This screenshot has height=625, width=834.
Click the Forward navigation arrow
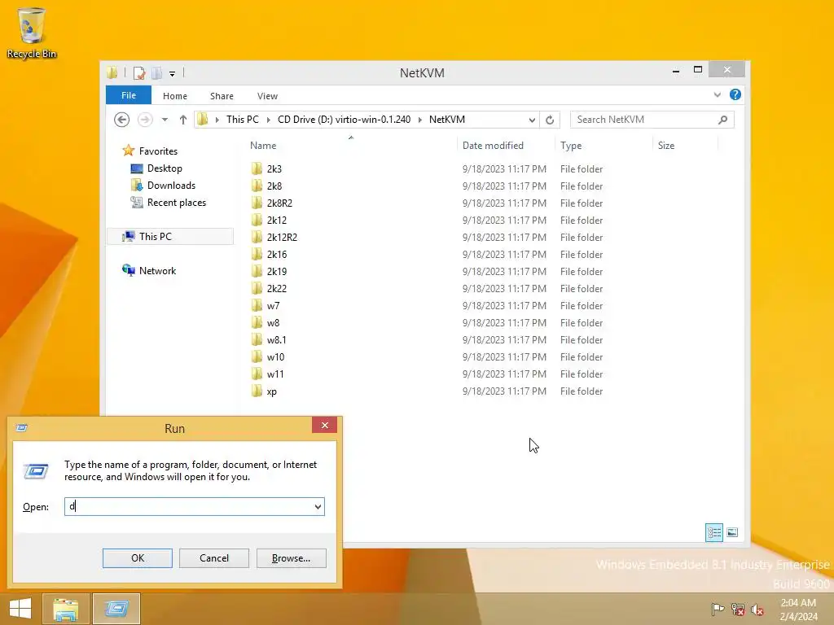pos(145,120)
